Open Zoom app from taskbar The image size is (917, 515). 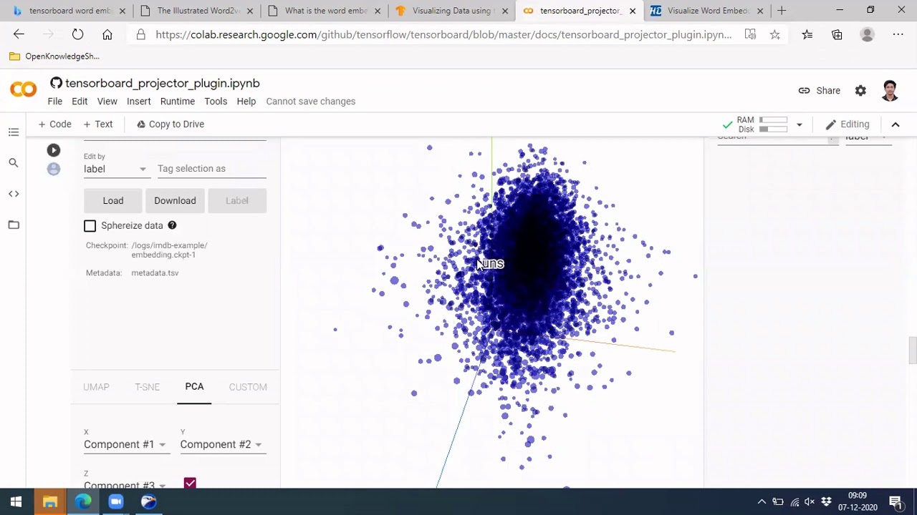pos(116,501)
